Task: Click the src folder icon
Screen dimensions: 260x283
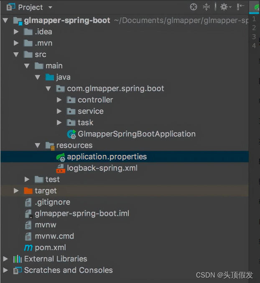Action: [x=28, y=54]
